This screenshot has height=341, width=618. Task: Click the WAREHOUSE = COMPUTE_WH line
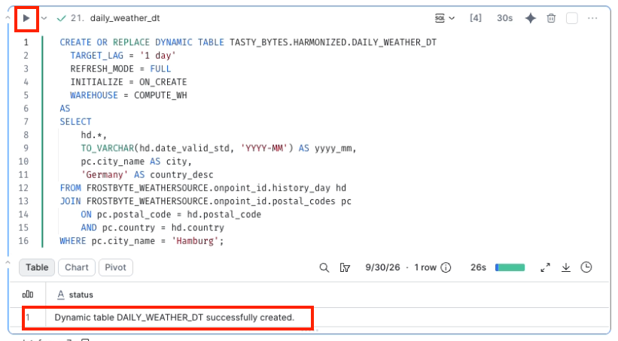(129, 95)
